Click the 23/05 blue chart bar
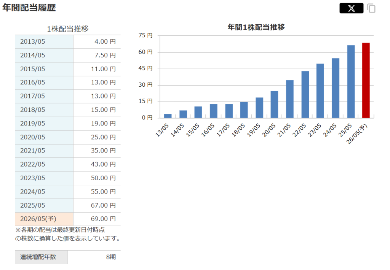 [320, 91]
